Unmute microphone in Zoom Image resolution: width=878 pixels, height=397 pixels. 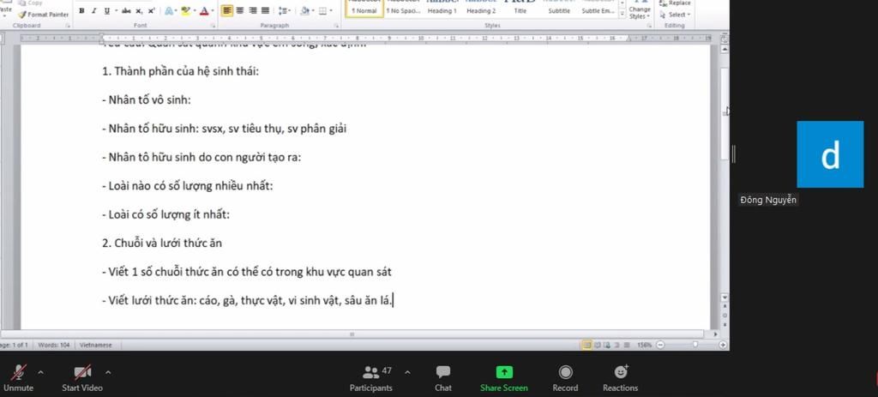[x=19, y=377]
